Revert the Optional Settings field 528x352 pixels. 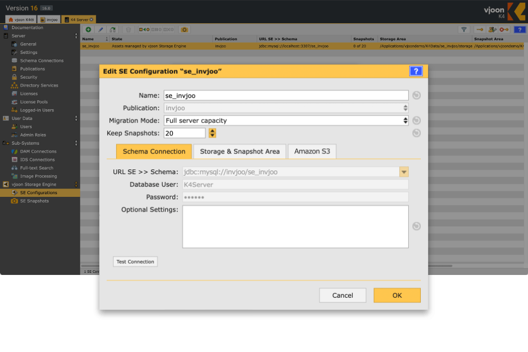pos(417,226)
